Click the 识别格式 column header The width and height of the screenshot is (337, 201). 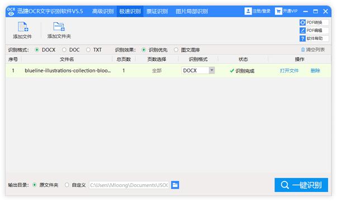[198, 59]
